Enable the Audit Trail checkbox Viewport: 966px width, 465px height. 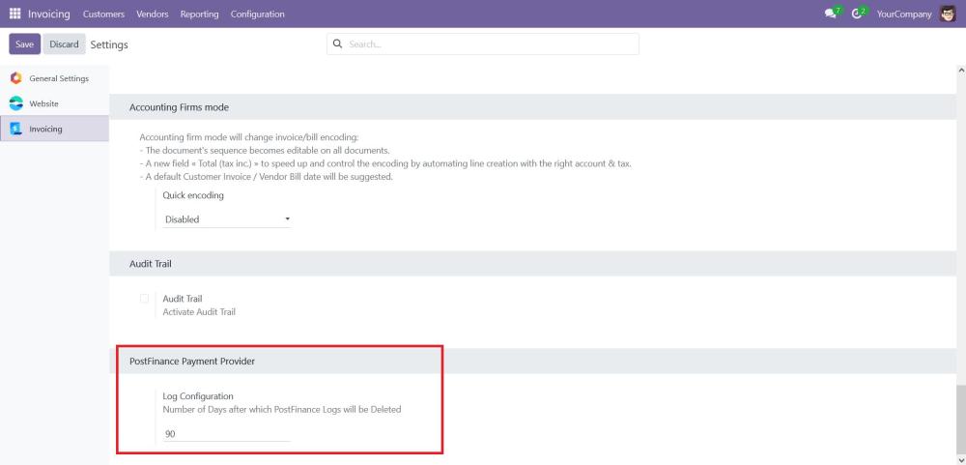click(x=145, y=299)
